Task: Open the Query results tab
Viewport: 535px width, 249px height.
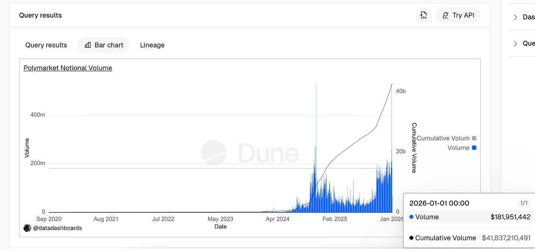Action: point(46,45)
